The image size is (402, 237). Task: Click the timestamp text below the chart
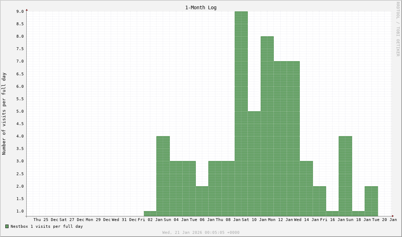point(201,232)
